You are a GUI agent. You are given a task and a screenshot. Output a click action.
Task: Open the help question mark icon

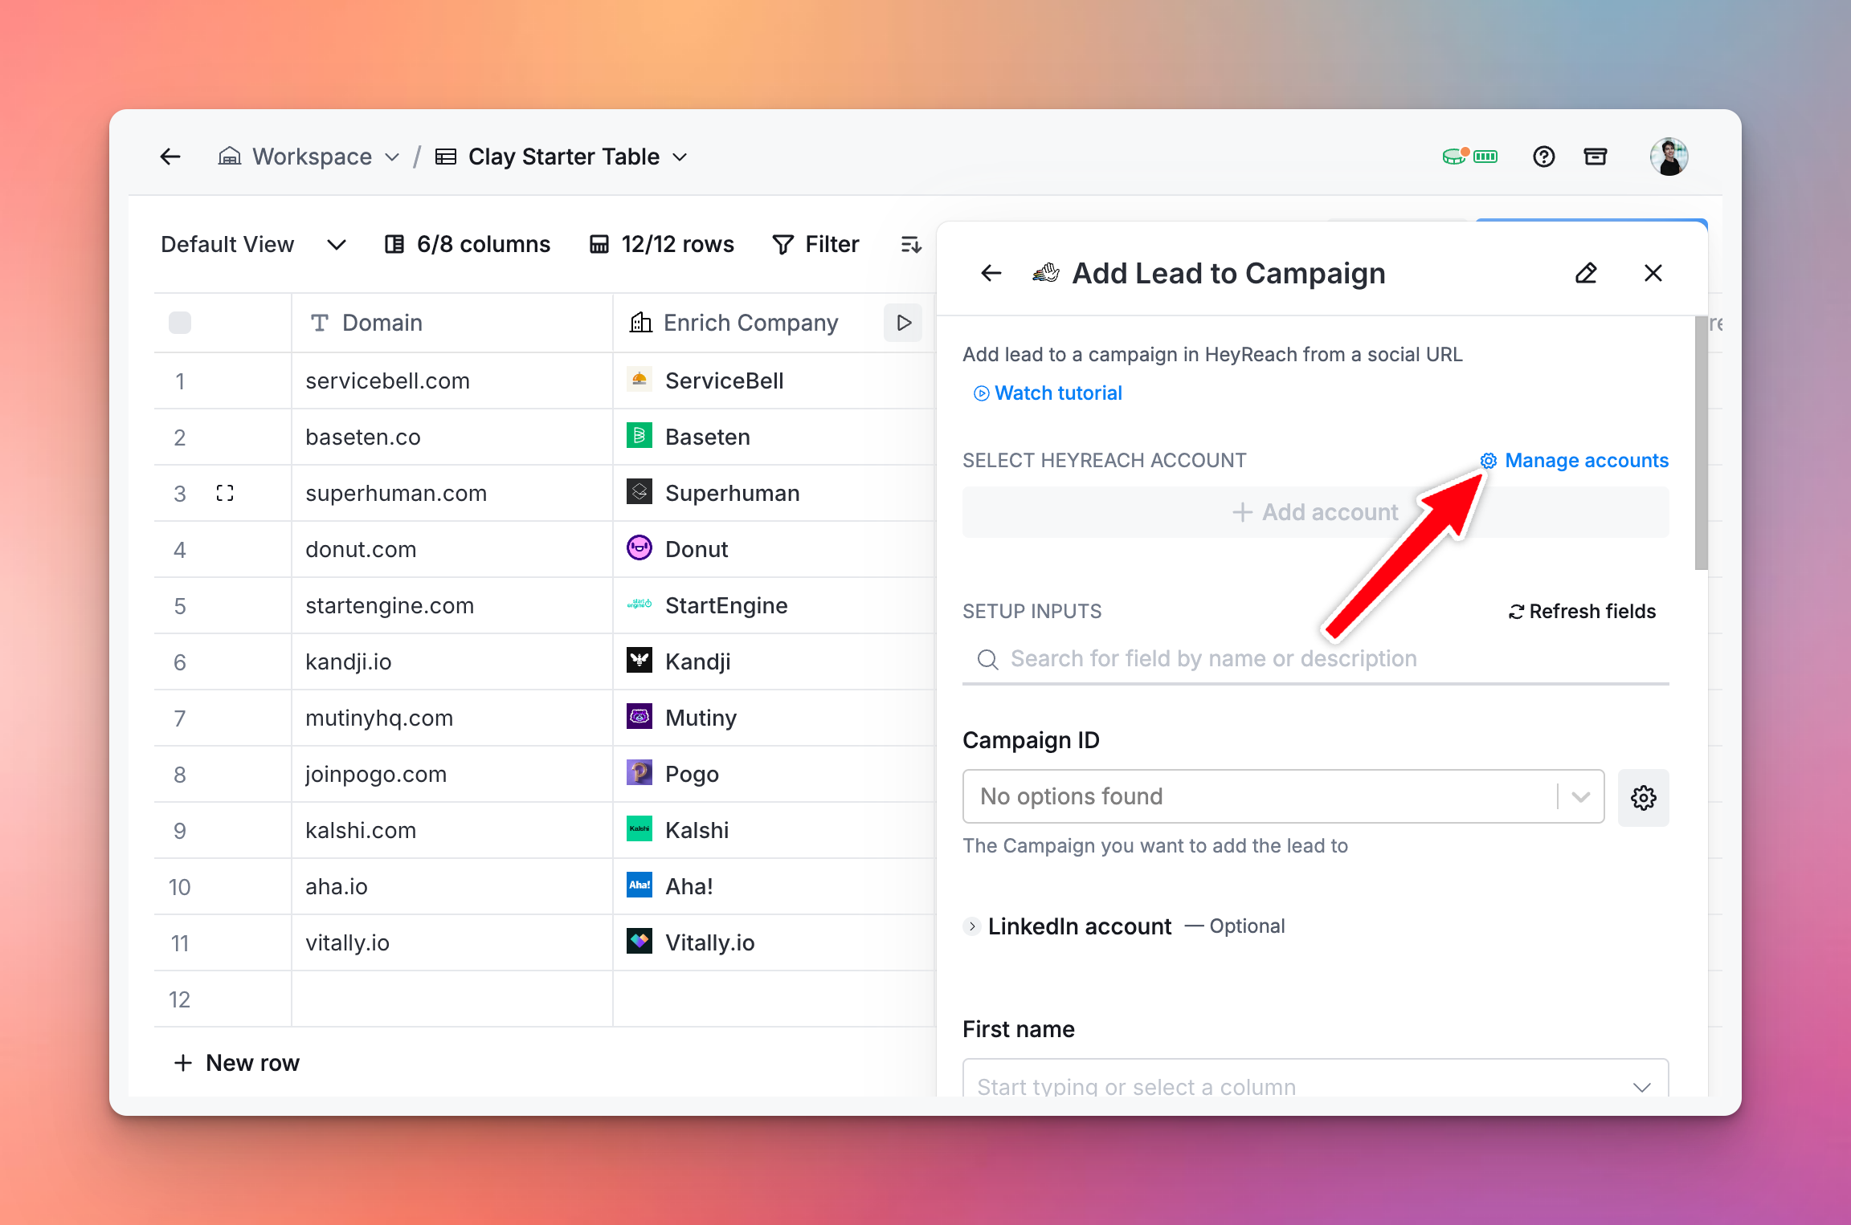click(x=1543, y=157)
